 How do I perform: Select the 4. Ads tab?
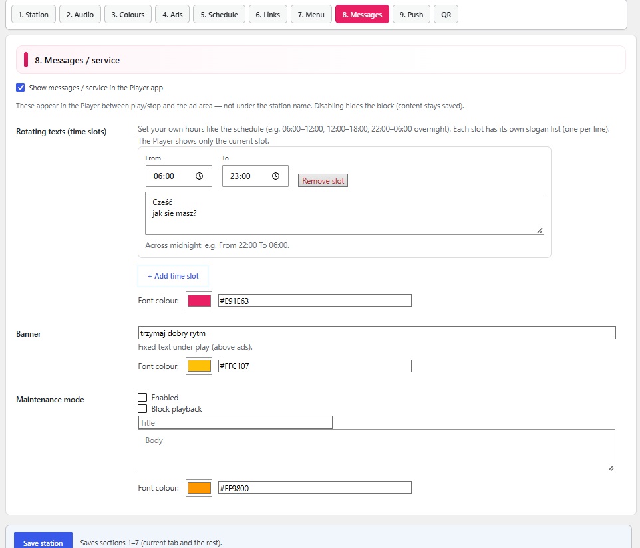172,15
